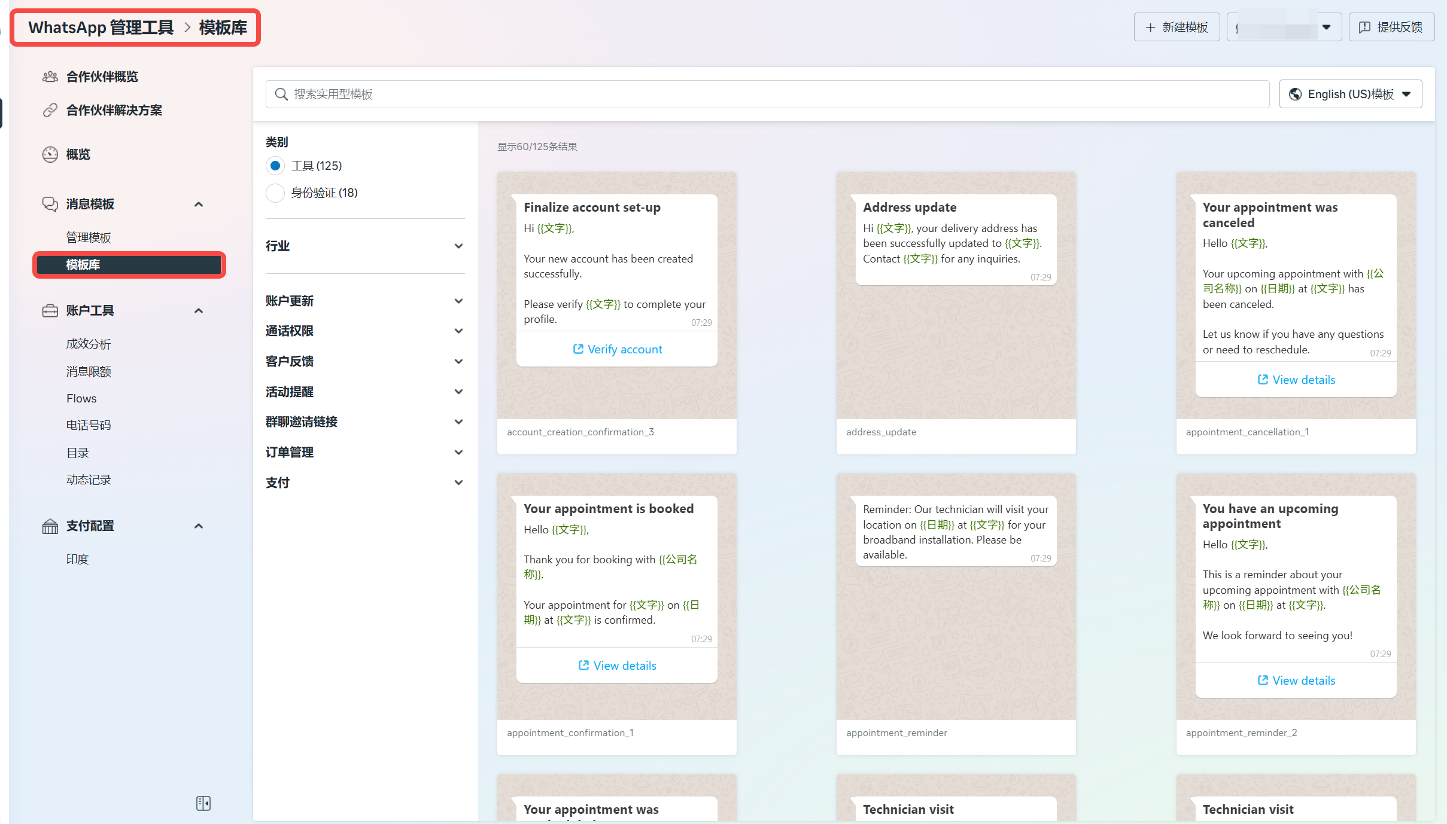The height and width of the screenshot is (824, 1447).
Task: Click the 概览 dashboard gauge icon
Action: coord(50,154)
